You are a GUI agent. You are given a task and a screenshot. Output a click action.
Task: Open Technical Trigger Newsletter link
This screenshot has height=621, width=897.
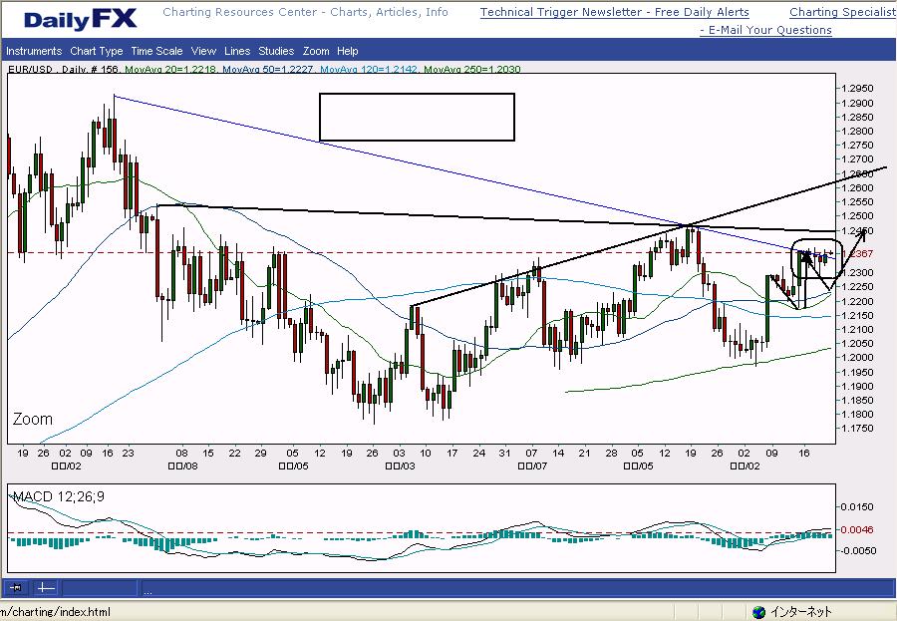[614, 12]
